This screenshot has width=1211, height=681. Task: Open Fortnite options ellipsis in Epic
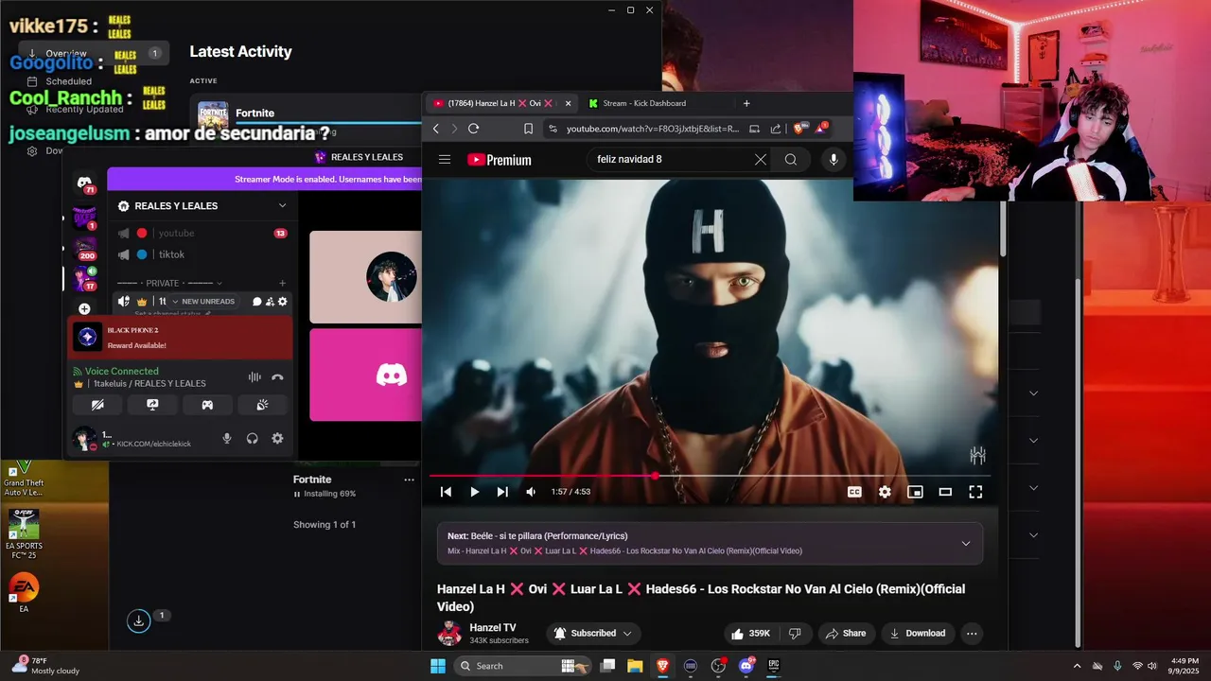[x=409, y=480]
